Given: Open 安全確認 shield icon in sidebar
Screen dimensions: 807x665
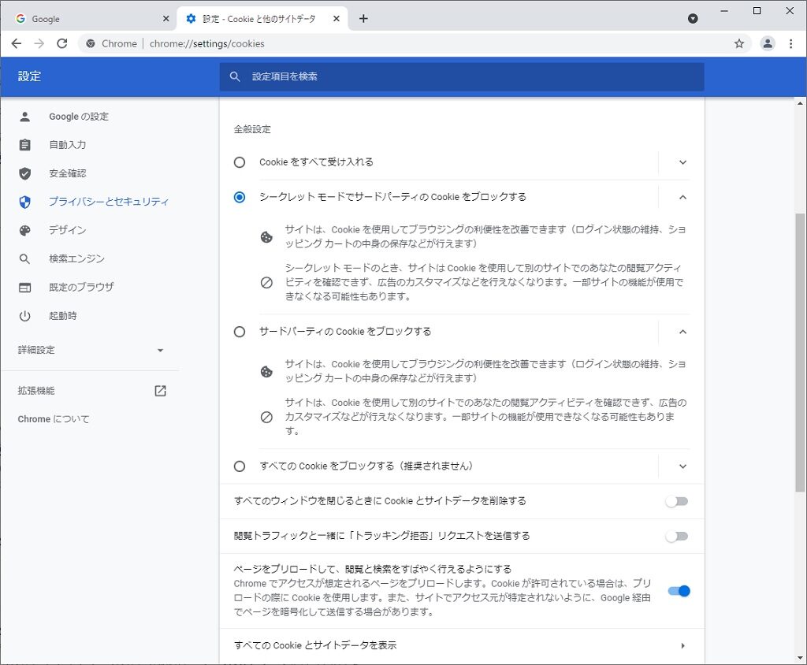Looking at the screenshot, I should [x=25, y=173].
